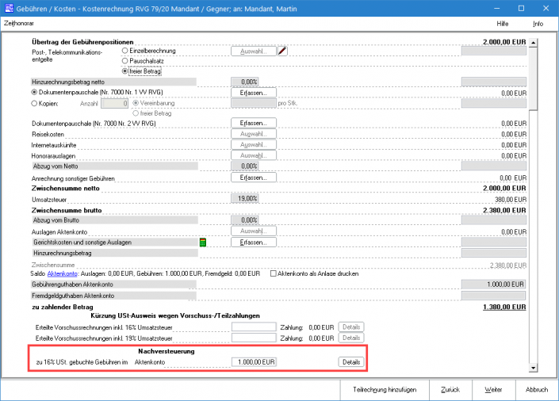559x401 pixels.
Task: Enable 'Aktenkonto als Anlage drucken' checkbox
Action: 274,273
